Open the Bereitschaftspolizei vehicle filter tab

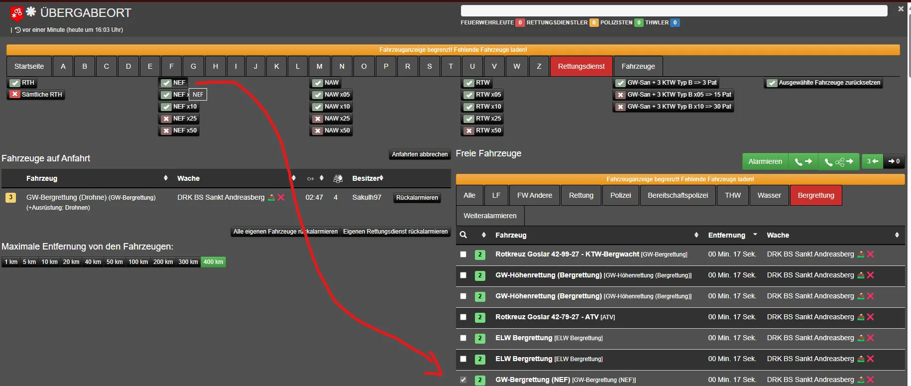tap(678, 195)
